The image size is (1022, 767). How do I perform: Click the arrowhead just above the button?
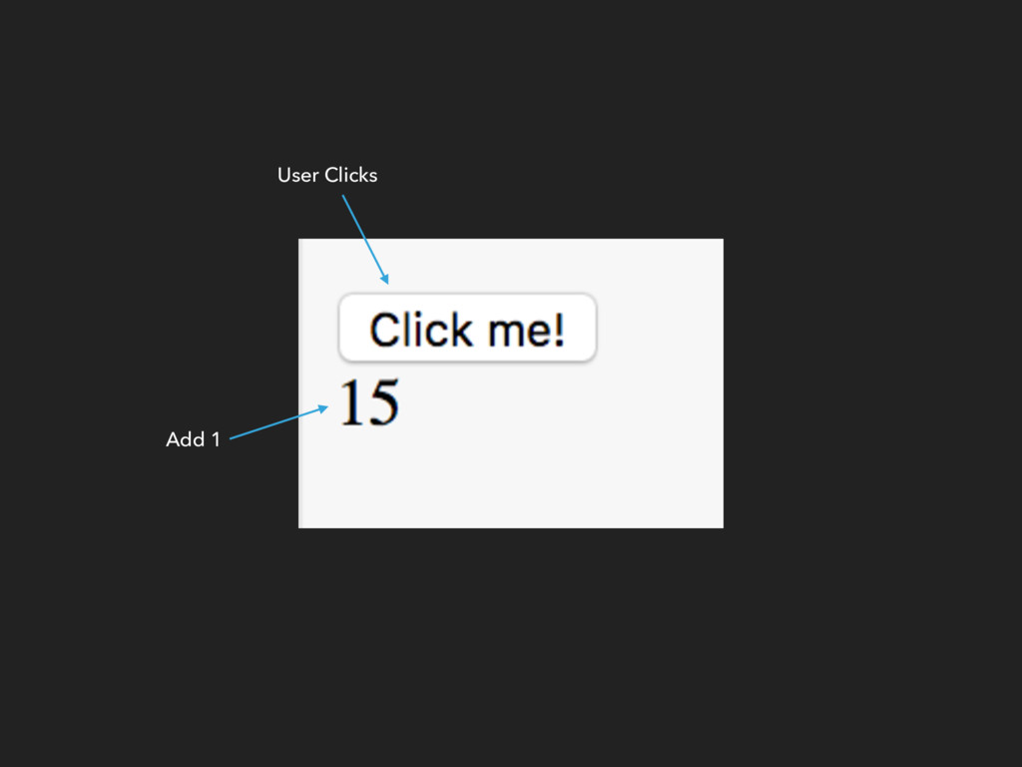tap(385, 280)
